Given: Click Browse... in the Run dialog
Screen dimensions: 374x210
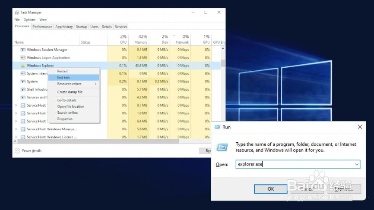Looking at the screenshot, I should point(344,189).
